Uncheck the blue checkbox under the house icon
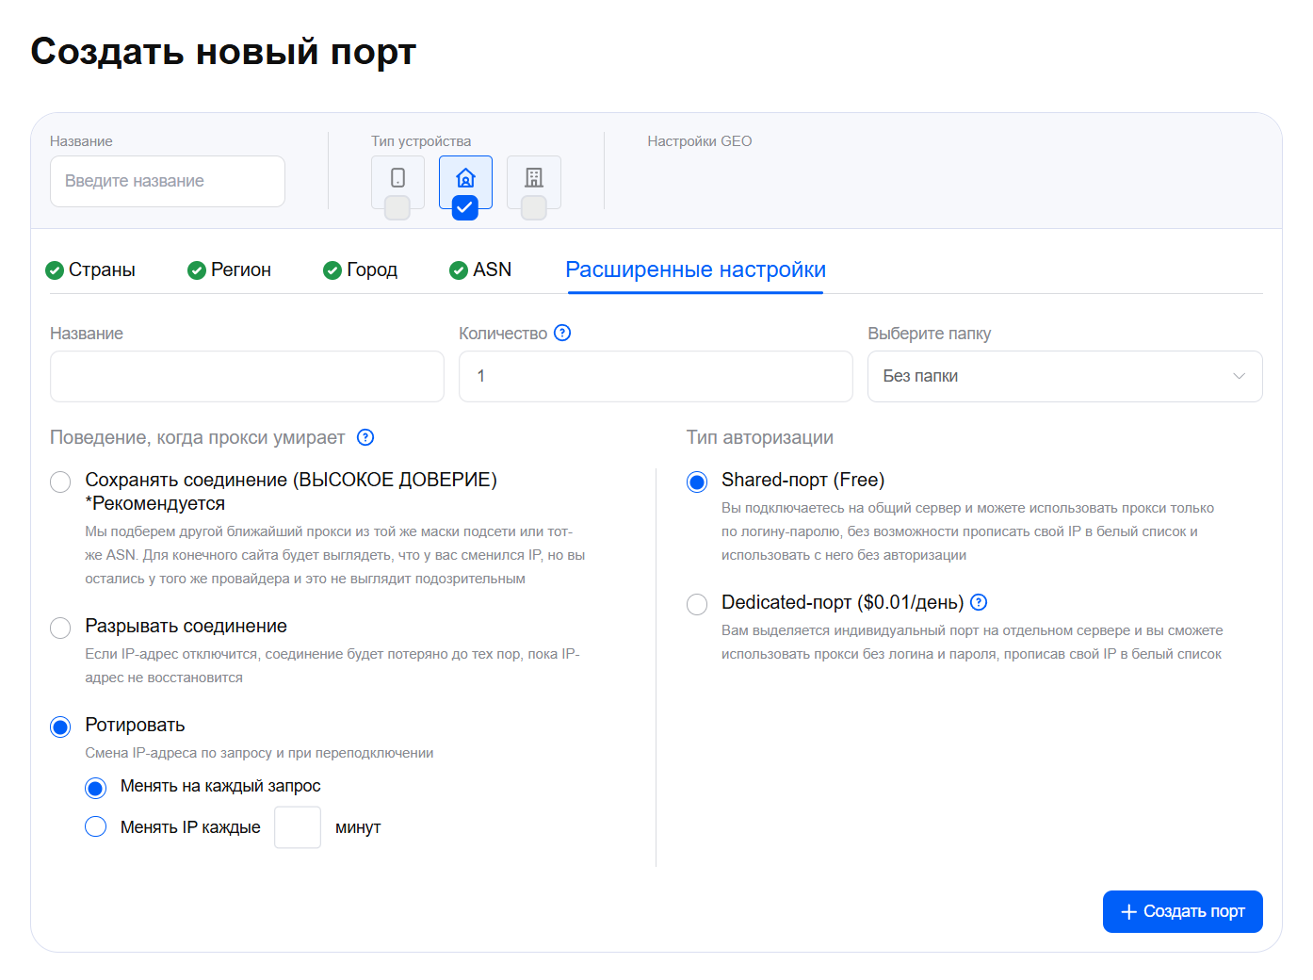1313x980 pixels. click(465, 207)
